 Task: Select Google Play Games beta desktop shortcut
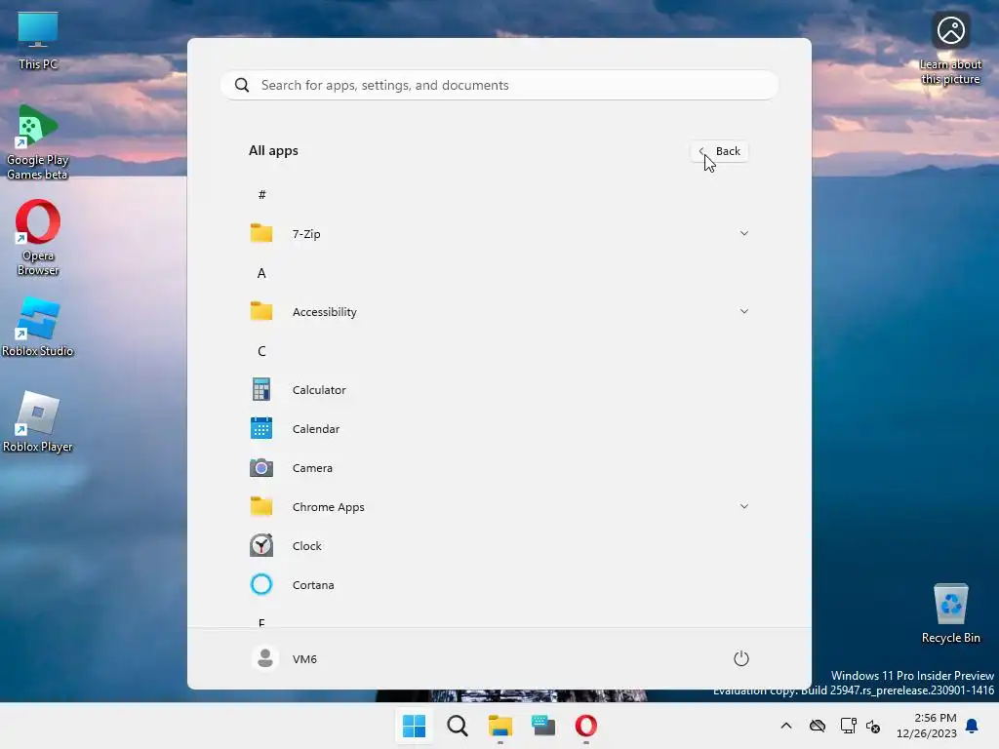[38, 142]
